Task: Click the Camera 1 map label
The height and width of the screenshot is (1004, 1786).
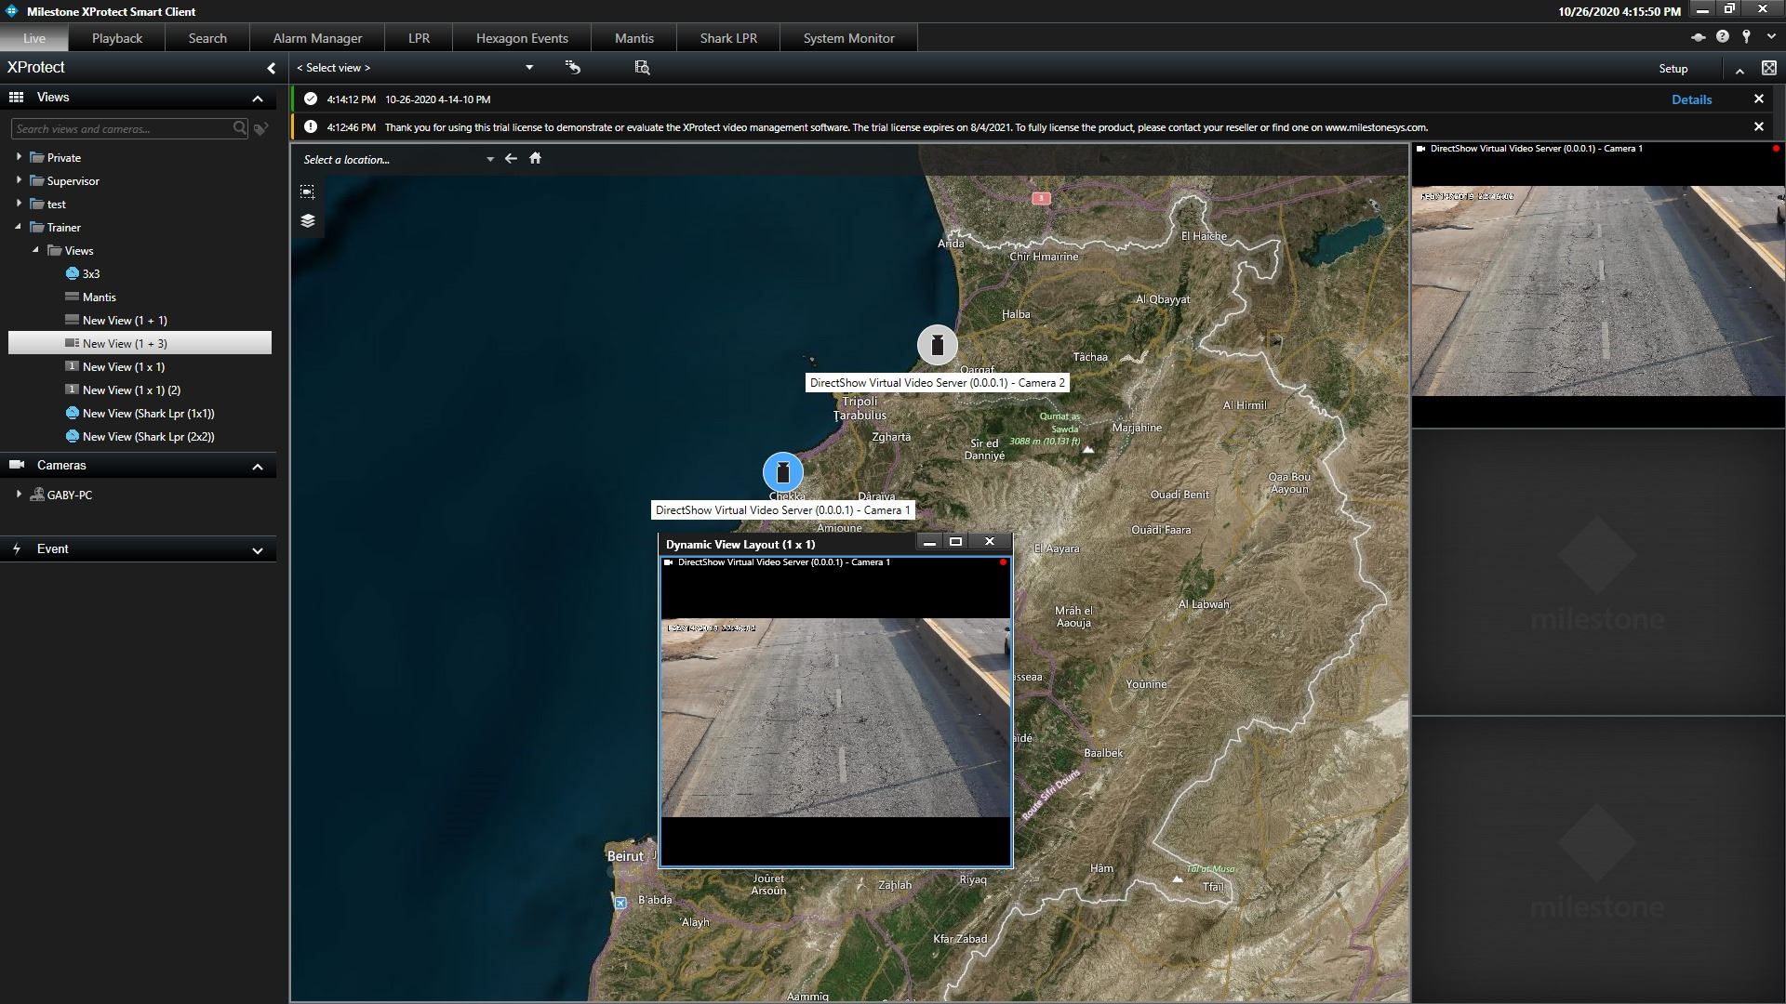Action: click(782, 509)
